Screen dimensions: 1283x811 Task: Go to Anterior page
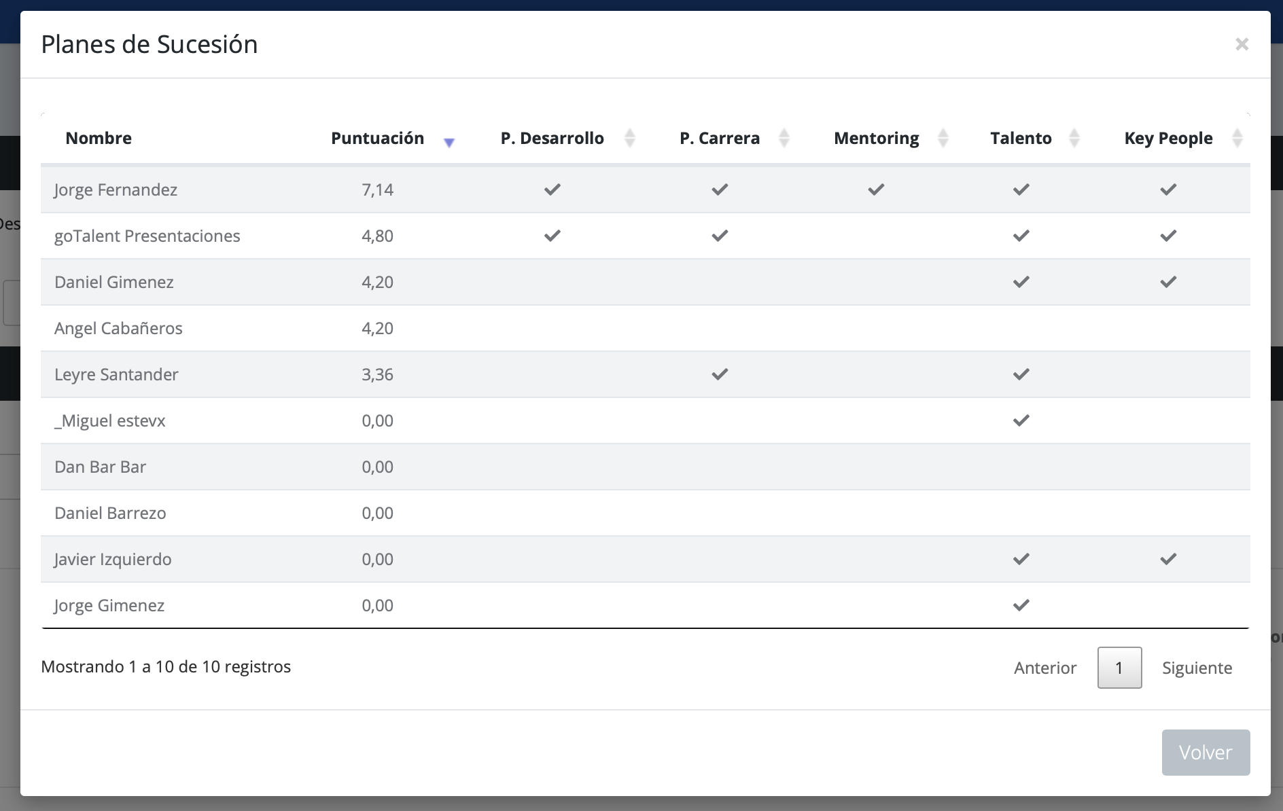coord(1045,668)
